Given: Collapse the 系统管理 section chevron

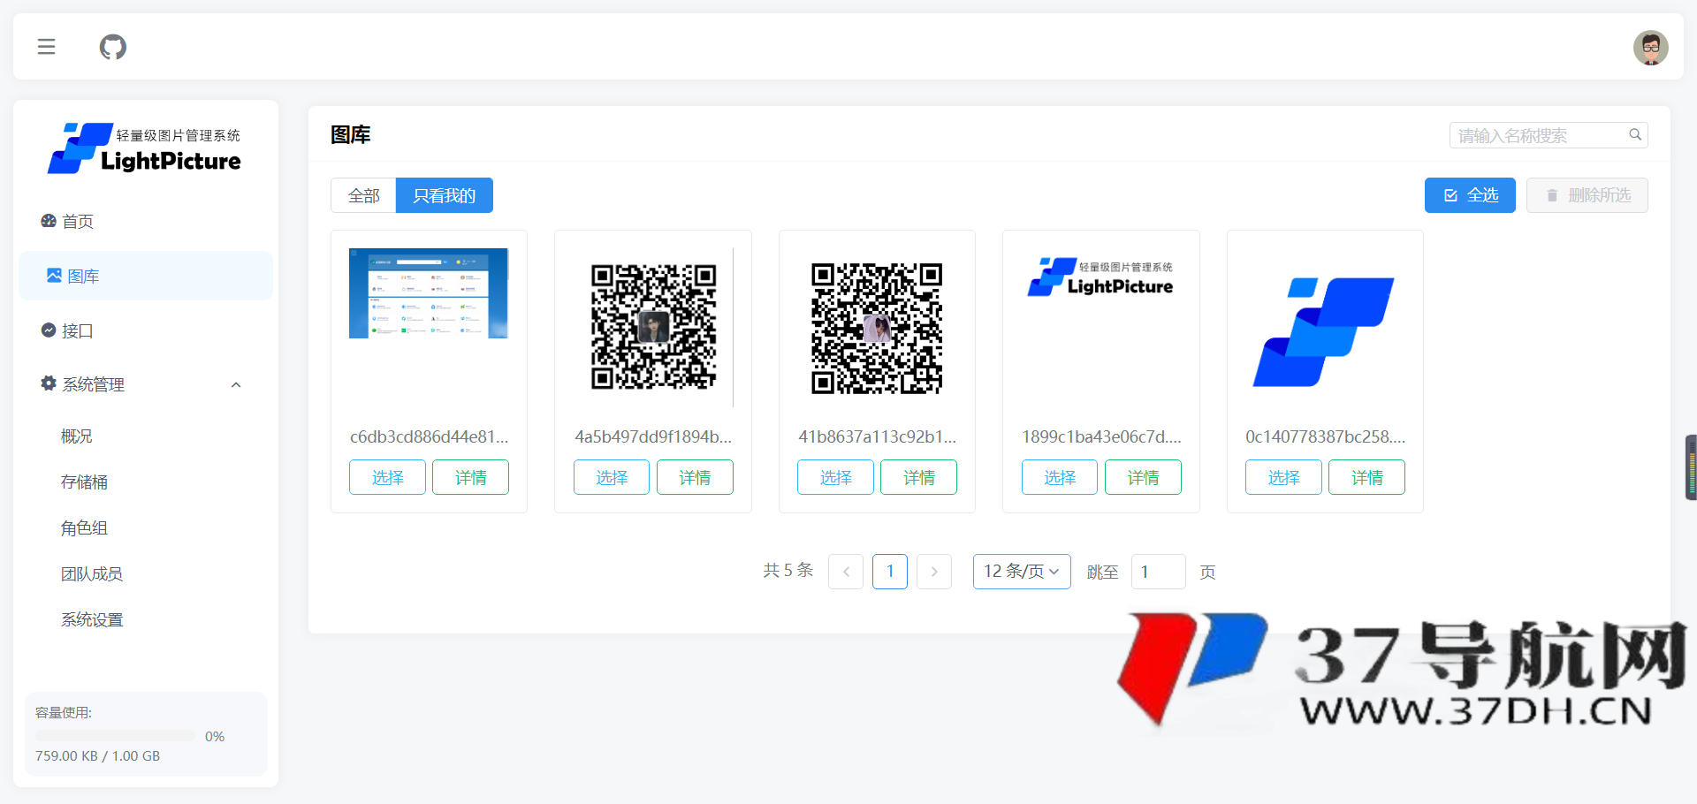Looking at the screenshot, I should pyautogui.click(x=235, y=384).
